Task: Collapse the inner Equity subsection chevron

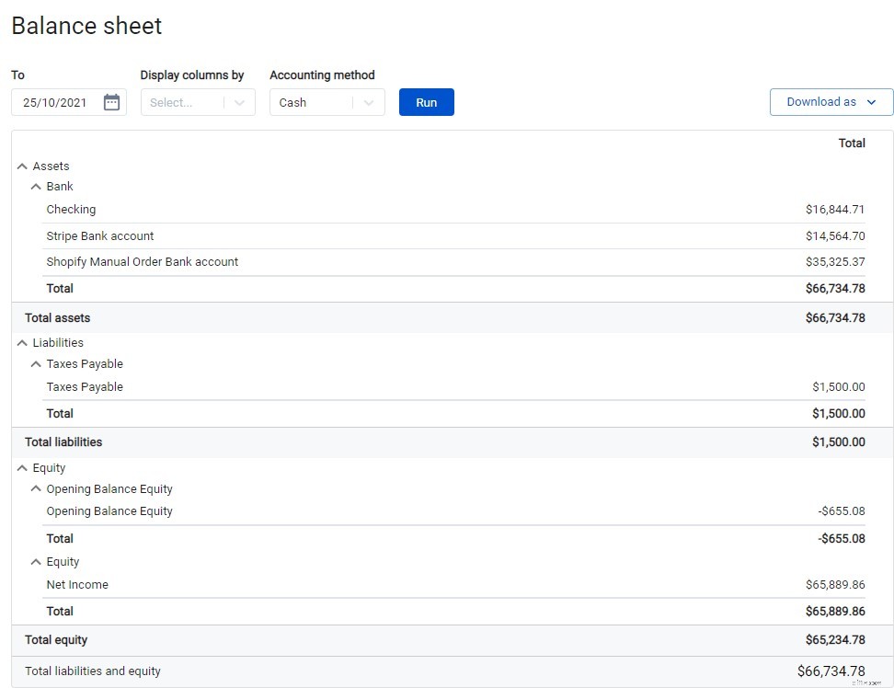Action: (35, 561)
